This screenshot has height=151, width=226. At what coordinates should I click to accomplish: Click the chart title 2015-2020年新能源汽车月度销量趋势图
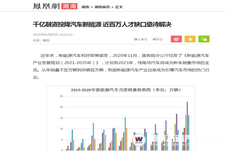[x=111, y=90]
